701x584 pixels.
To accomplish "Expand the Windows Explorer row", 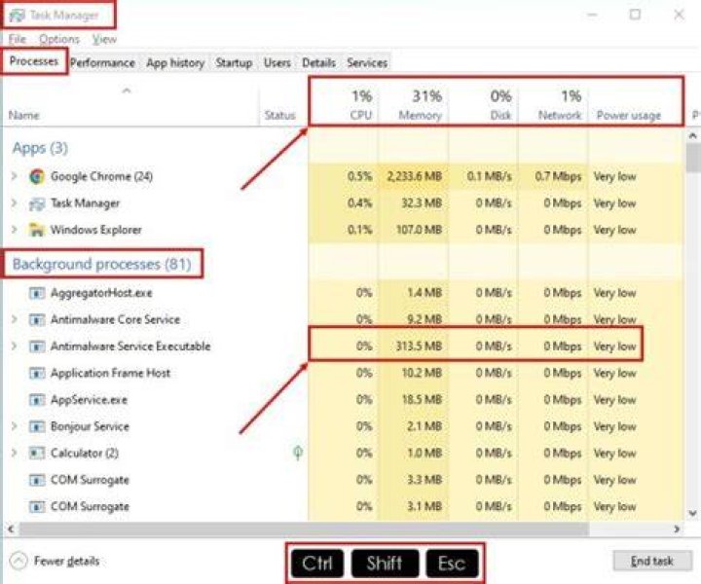I will coord(15,230).
